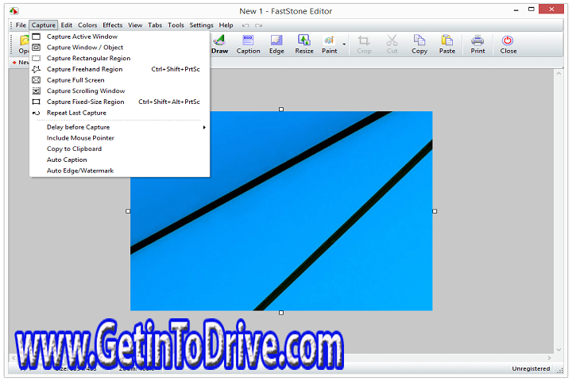Click vertical scrollbar down arrow
572x381 pixels.
pyautogui.click(x=558, y=349)
